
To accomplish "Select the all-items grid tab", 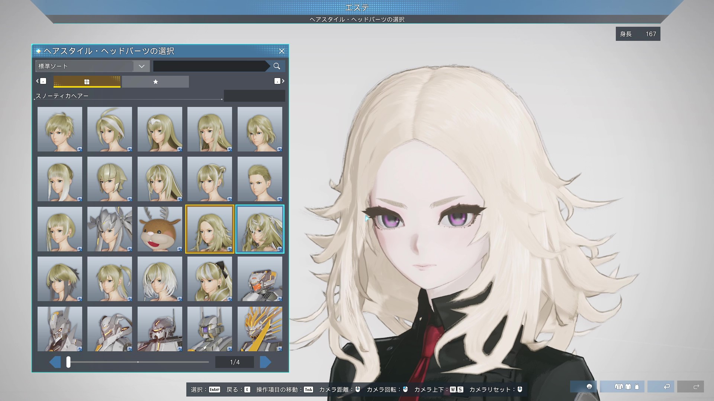I will 87,82.
